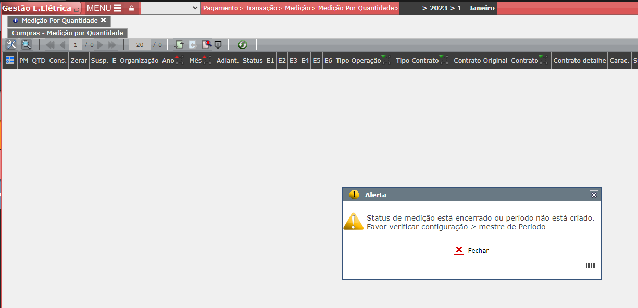Go to the next page arrow

pyautogui.click(x=101, y=45)
